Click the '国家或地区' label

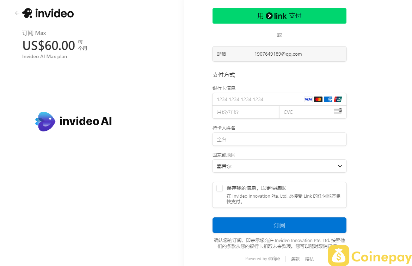click(x=224, y=155)
